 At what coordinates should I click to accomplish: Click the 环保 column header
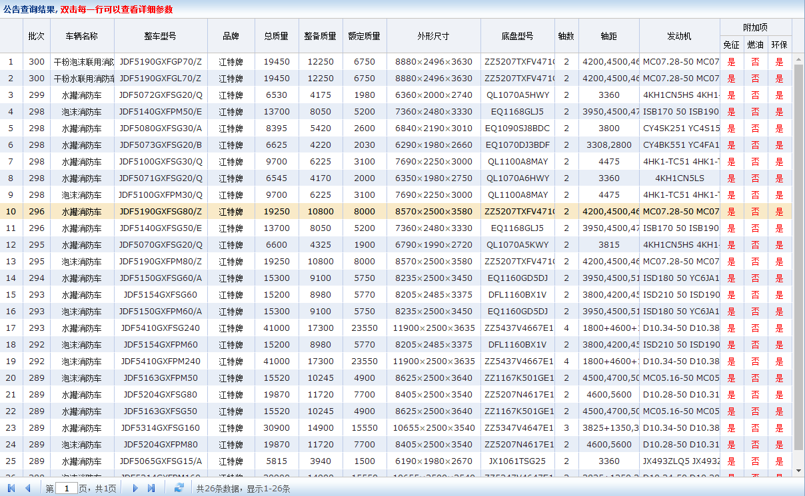pyautogui.click(x=779, y=45)
